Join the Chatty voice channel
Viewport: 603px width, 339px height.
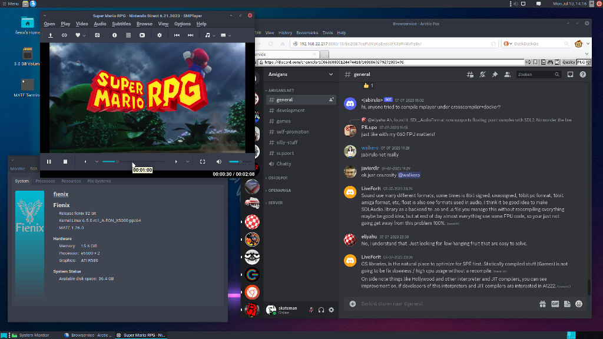[x=301, y=164]
